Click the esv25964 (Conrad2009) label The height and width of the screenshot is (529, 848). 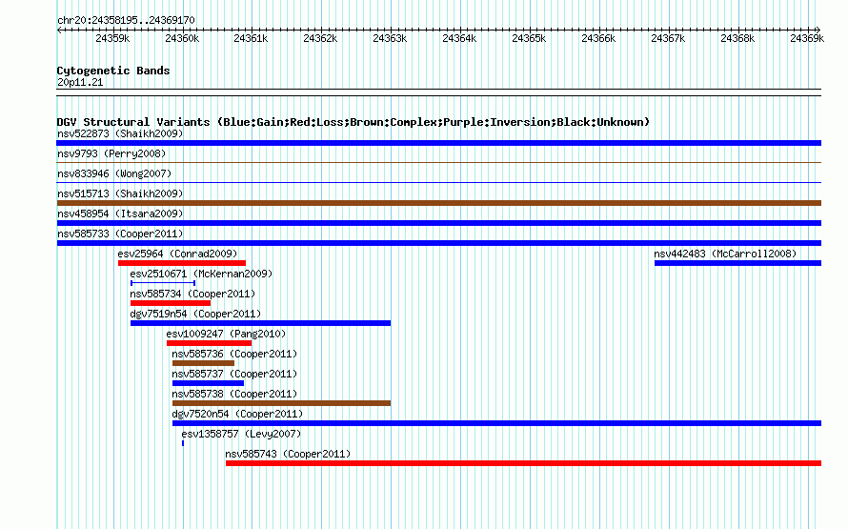[x=177, y=254]
